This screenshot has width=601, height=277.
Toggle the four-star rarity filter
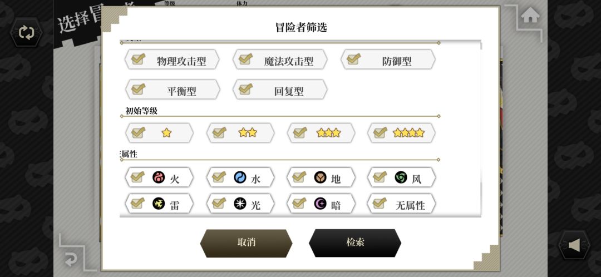pos(381,132)
